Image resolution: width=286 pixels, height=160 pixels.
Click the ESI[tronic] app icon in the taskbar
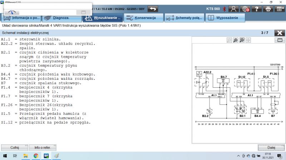pos(46,156)
